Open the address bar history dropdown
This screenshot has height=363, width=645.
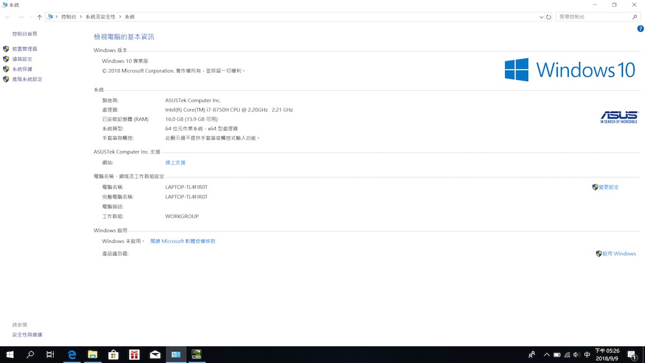pos(541,17)
